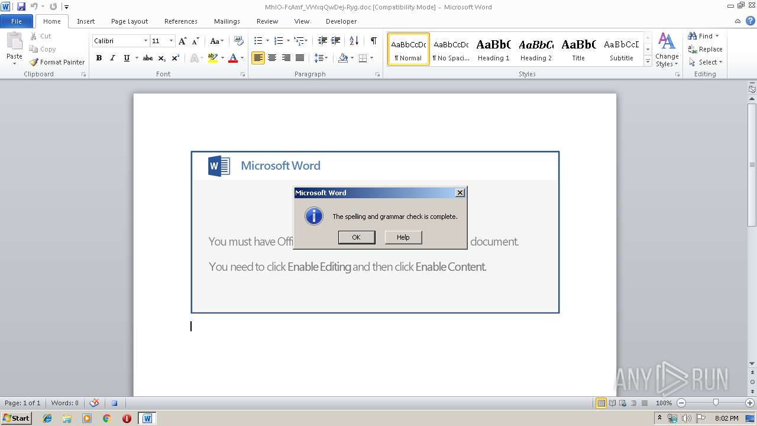Apply the Title style
The image size is (757, 426).
(578, 49)
